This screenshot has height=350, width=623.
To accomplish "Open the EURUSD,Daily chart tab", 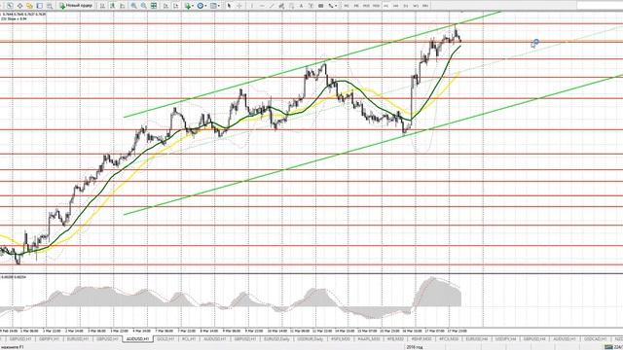I will point(276,339).
